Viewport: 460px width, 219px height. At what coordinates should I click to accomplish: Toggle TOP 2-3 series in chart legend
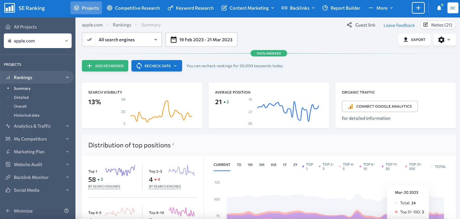tap(326, 167)
